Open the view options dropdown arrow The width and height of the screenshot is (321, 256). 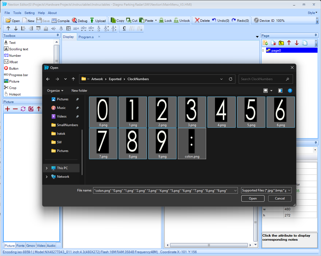(x=271, y=91)
